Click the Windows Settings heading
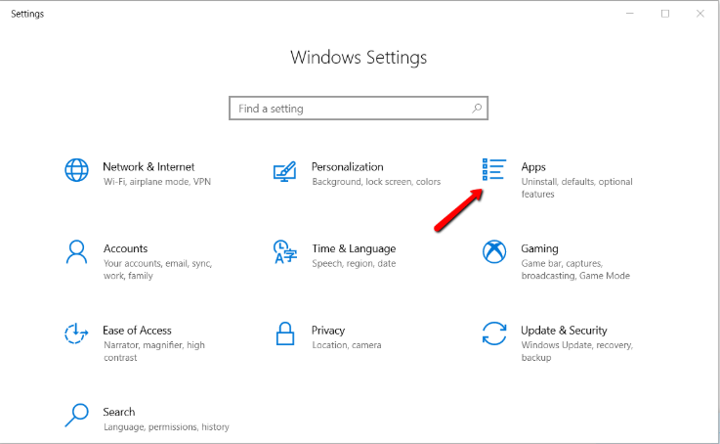Viewport: 720px width, 444px height. click(x=359, y=58)
